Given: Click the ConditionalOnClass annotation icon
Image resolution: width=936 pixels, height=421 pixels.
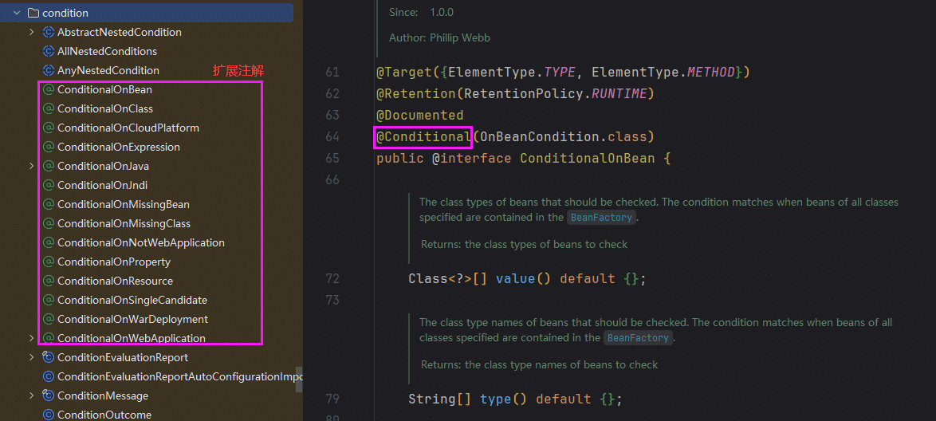Looking at the screenshot, I should 49,108.
